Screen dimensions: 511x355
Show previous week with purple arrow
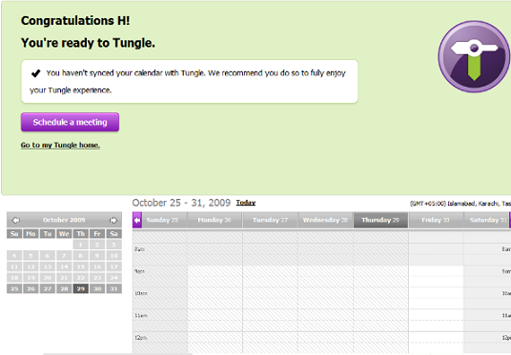click(137, 220)
